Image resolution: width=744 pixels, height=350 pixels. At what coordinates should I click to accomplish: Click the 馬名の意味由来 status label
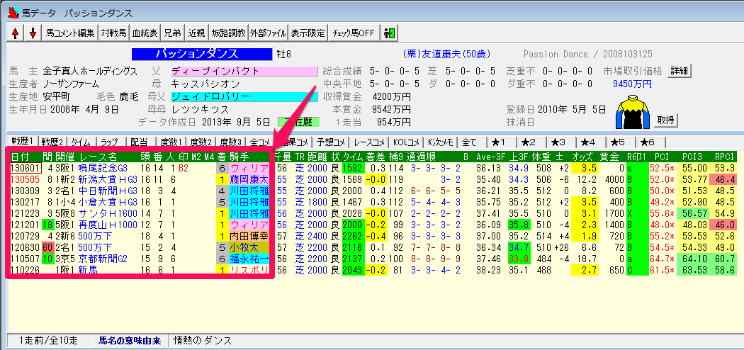click(130, 340)
